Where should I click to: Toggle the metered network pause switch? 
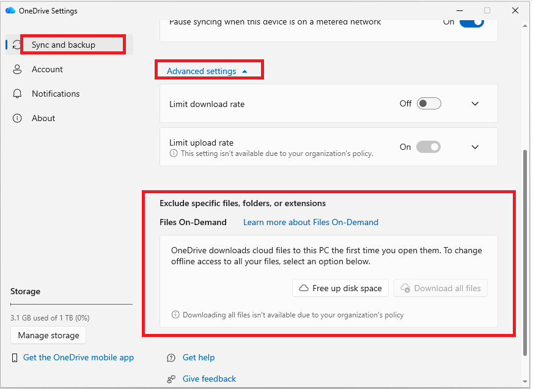click(x=472, y=23)
